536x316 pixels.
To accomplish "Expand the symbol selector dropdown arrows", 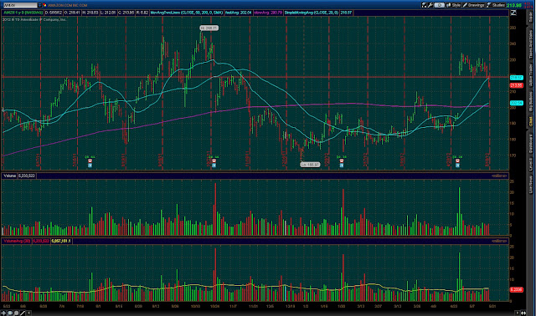I will (39, 5).
